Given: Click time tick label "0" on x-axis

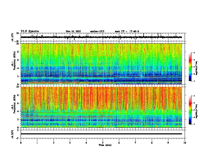Looking at the screenshot, I should pyautogui.click(x=21, y=143).
